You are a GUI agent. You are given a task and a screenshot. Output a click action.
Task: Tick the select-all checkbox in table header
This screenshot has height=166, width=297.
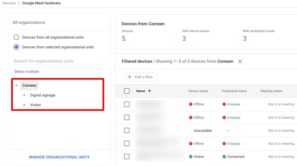(127, 91)
